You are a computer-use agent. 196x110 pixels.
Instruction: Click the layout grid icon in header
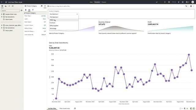coord(169,2)
